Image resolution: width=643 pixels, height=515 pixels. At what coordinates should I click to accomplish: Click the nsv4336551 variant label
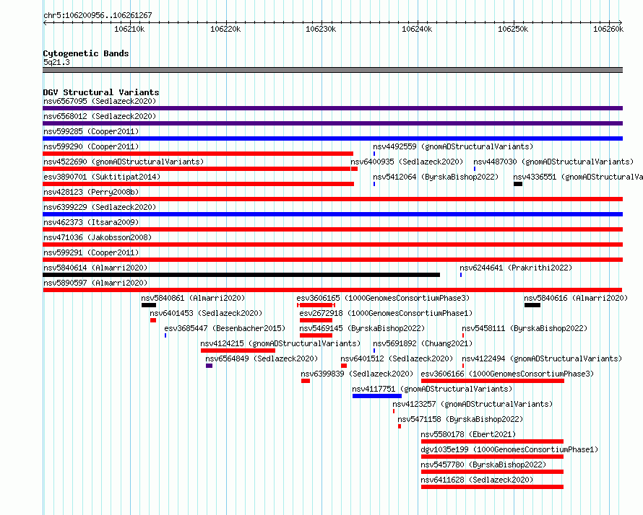tap(578, 177)
